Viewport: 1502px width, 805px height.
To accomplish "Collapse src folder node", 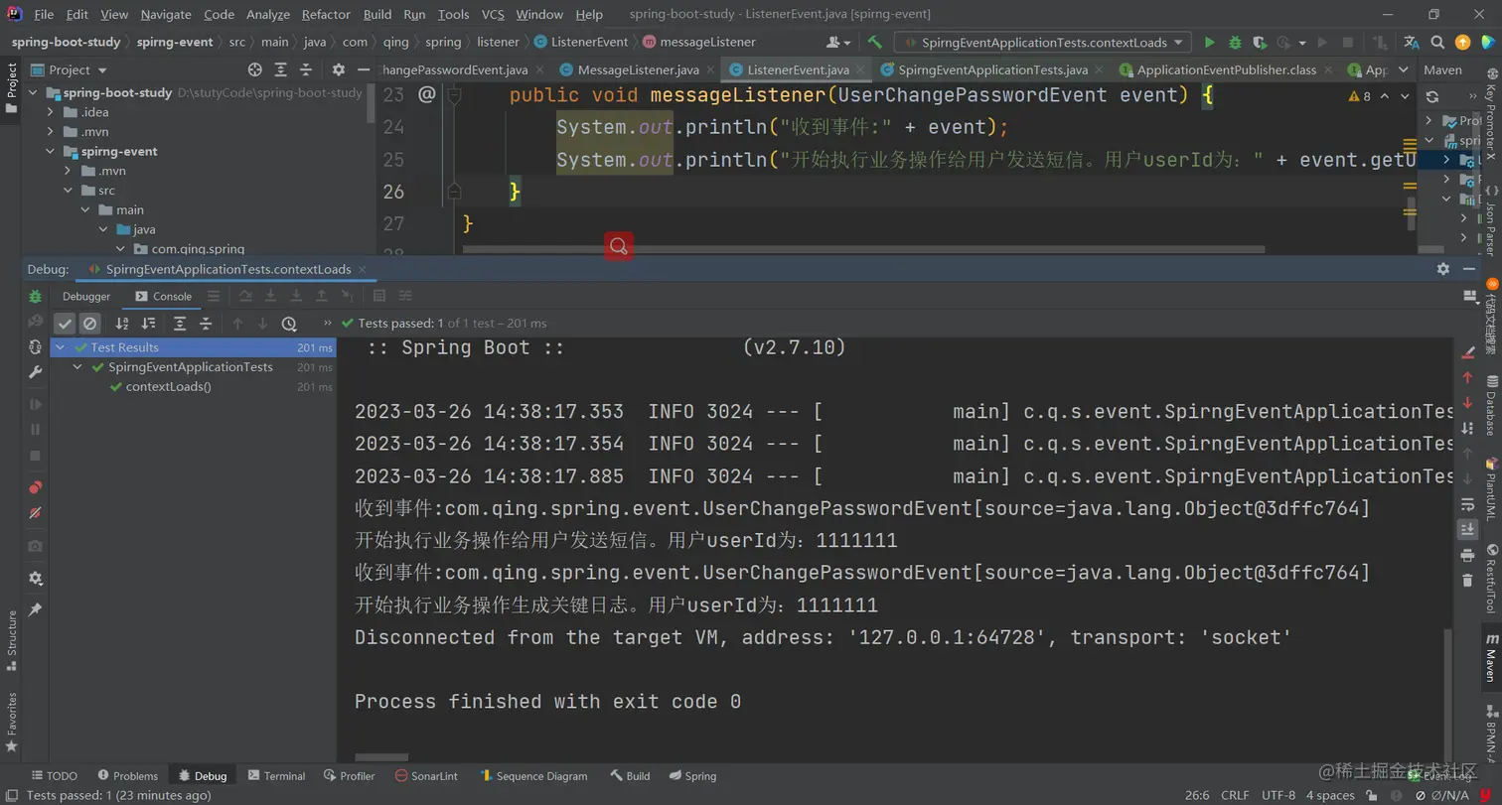I will 68,190.
